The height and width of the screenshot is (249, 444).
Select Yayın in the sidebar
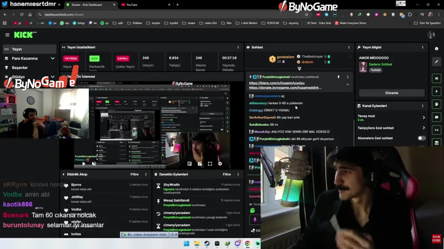point(29,49)
